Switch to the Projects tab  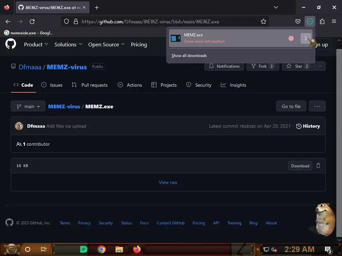164,85
